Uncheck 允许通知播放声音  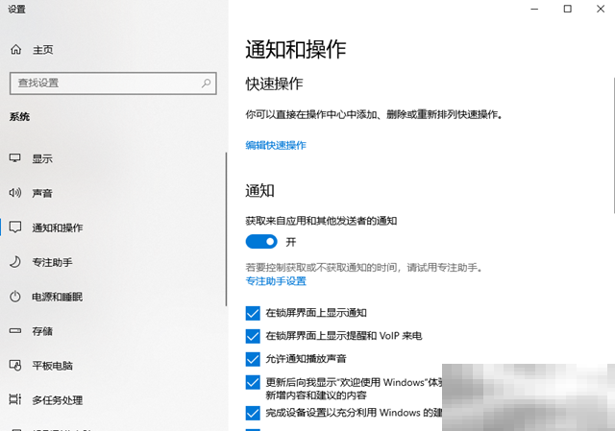tap(253, 359)
